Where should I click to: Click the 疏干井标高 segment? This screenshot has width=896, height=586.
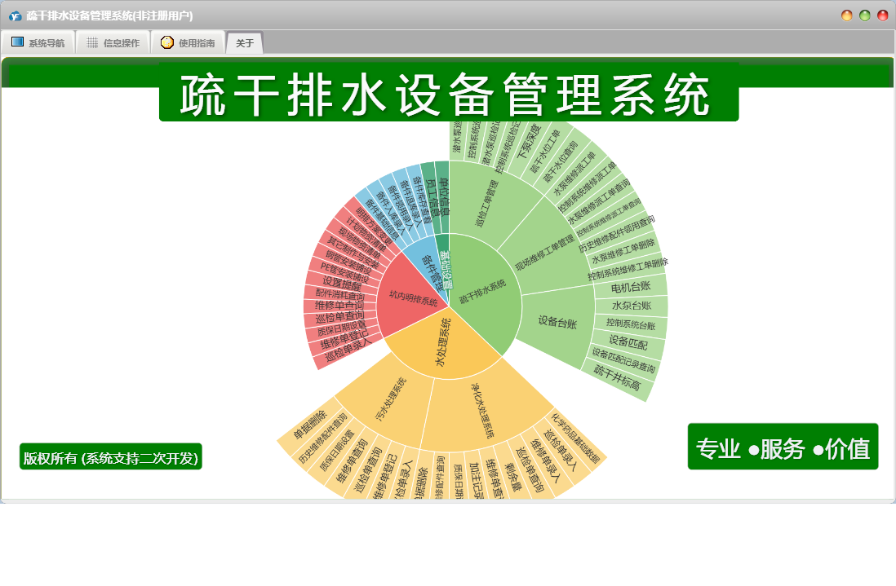pyautogui.click(x=616, y=378)
